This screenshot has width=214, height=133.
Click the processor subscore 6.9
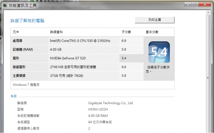(124, 41)
